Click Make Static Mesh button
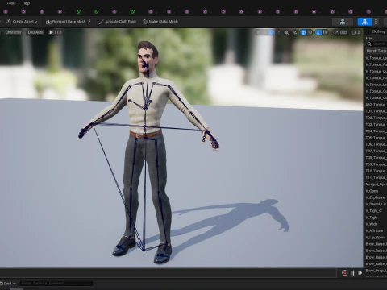The image size is (387, 290). point(160,22)
